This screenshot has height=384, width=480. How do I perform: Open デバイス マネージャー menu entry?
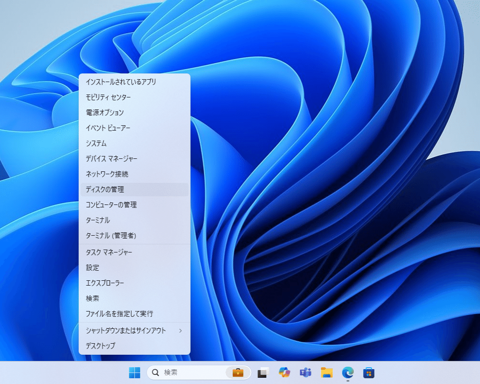pyautogui.click(x=134, y=158)
